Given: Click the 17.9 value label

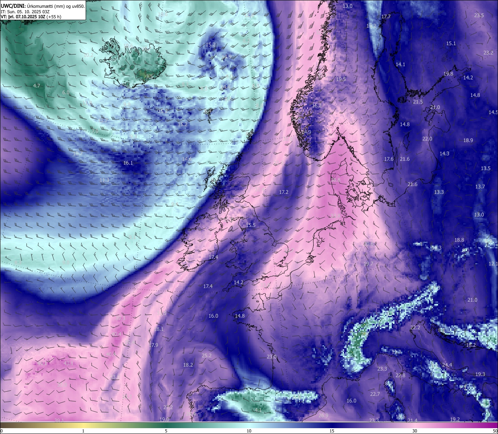Looking at the screenshot, I should pos(153,345).
